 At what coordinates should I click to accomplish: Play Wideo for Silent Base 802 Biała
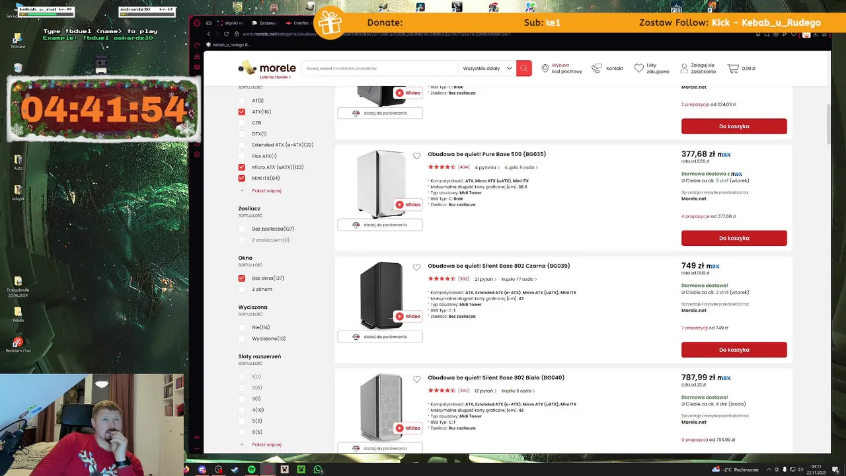(x=408, y=428)
